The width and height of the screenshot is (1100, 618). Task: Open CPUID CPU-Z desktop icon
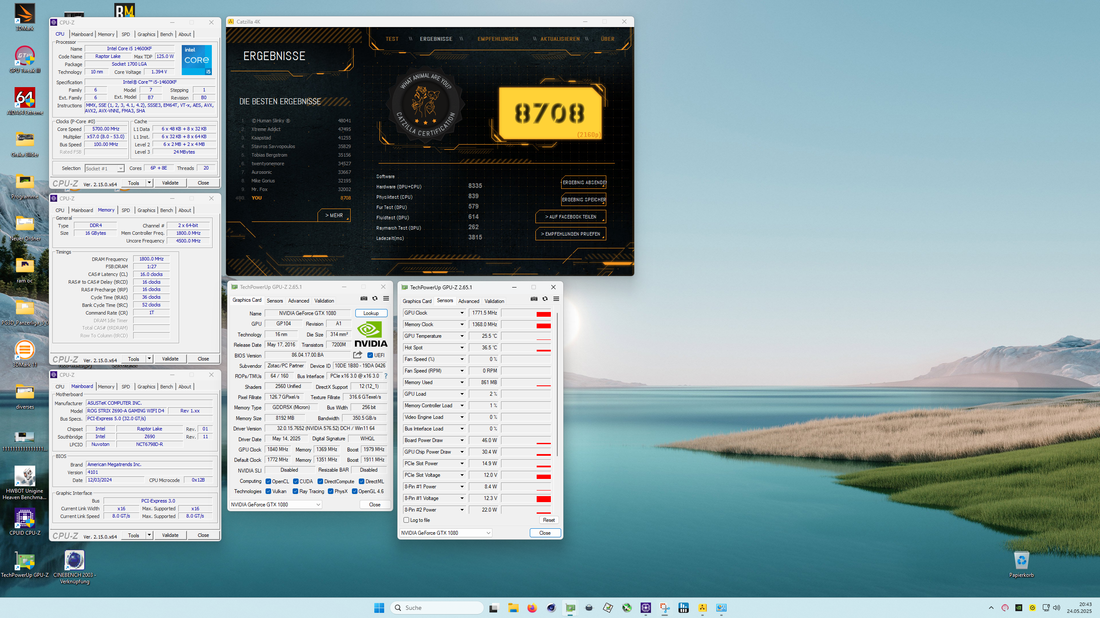pos(24,522)
